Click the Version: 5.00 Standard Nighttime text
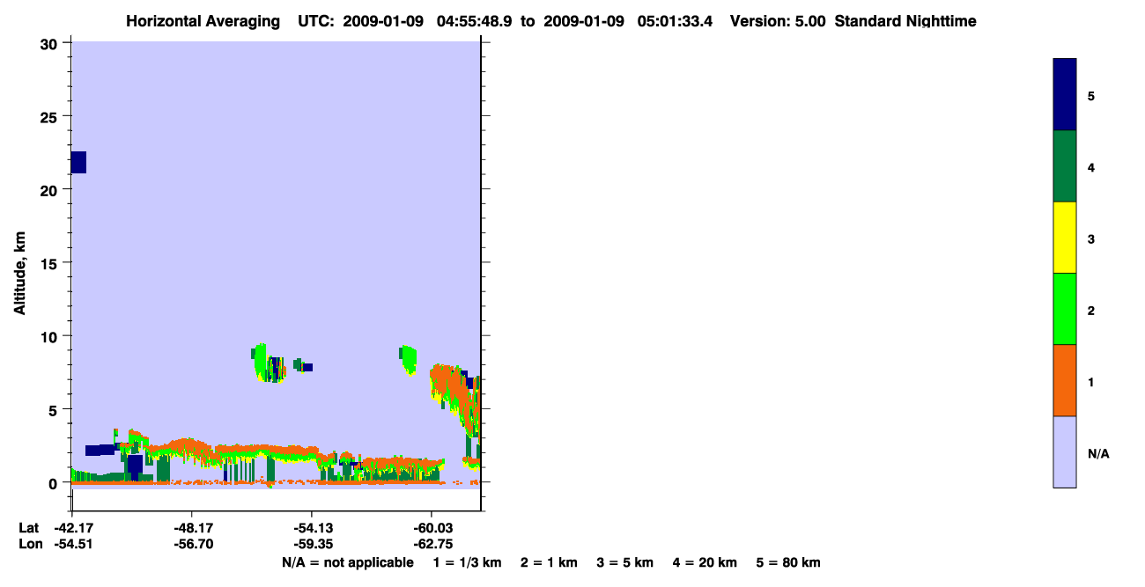The height and width of the screenshot is (587, 1145). 853,21
